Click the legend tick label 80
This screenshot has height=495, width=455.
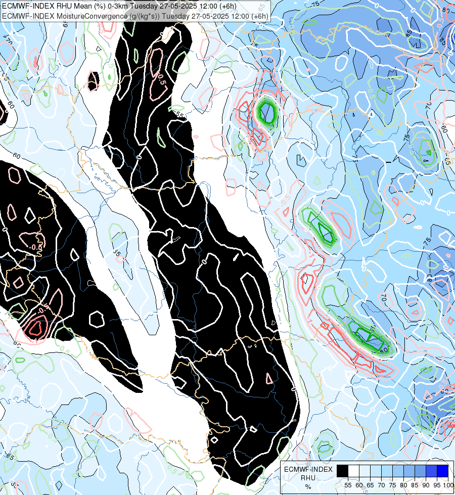(403, 485)
